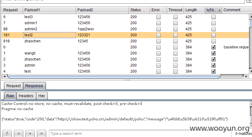252x137 pixels.
Task: Click the results horizontal scrollbar thumb
Action: point(114,76)
